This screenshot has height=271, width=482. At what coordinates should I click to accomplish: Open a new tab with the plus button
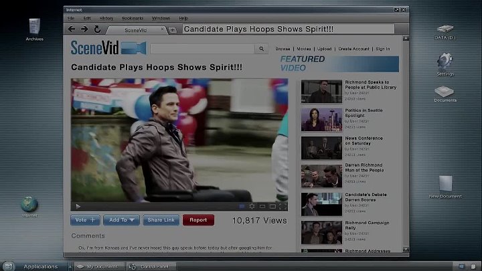pos(173,30)
